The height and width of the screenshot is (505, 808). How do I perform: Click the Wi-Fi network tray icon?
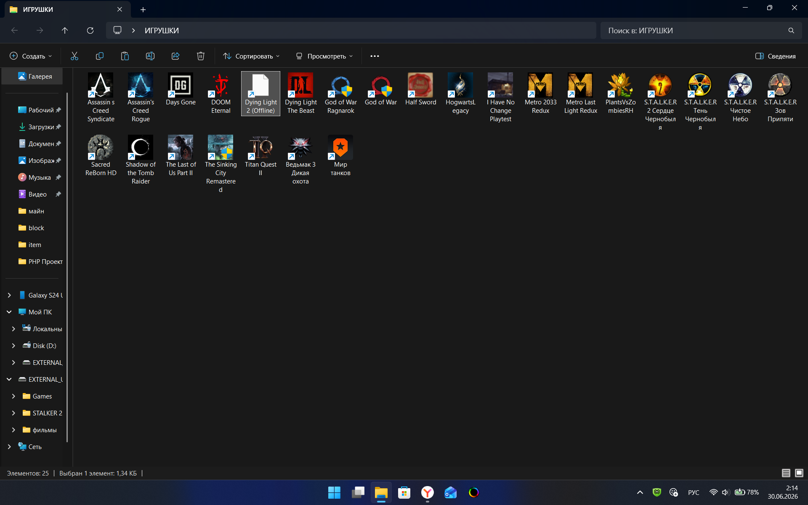713,492
